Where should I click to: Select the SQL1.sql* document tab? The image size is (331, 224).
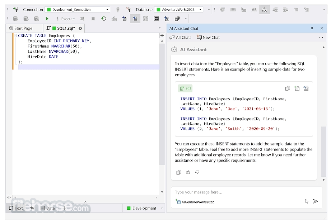(63, 28)
